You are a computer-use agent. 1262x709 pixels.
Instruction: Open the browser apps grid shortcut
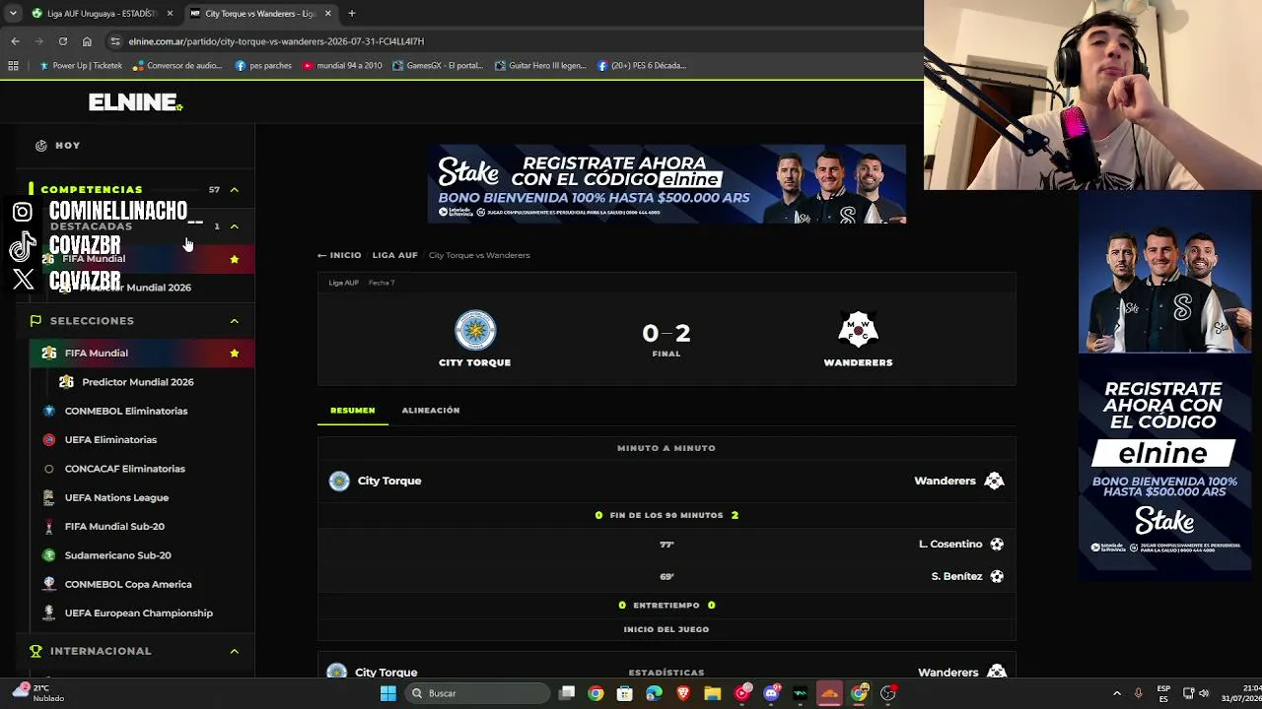coord(13,66)
